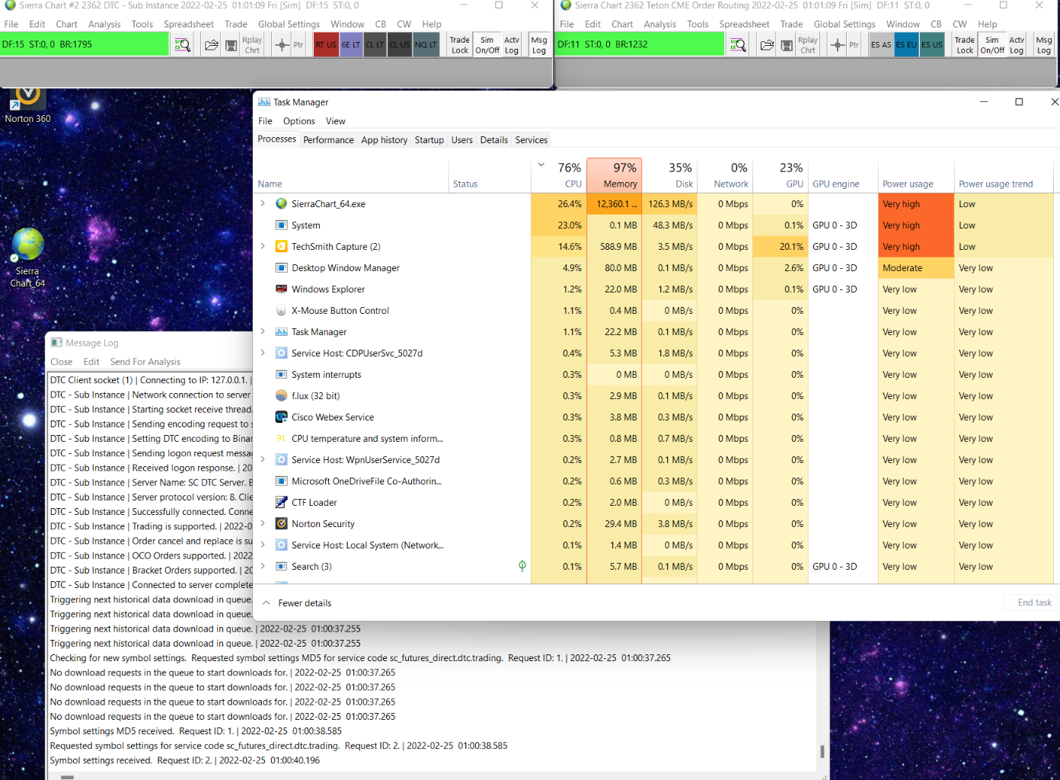Open the App history tab
Screen dimensions: 1060x780
(385, 140)
